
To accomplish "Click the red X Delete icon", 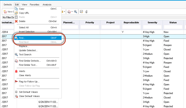I will click(x=16, y=21).
